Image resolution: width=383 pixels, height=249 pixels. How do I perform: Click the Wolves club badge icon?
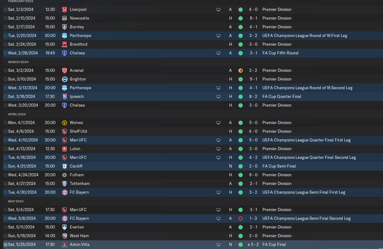pos(65,123)
